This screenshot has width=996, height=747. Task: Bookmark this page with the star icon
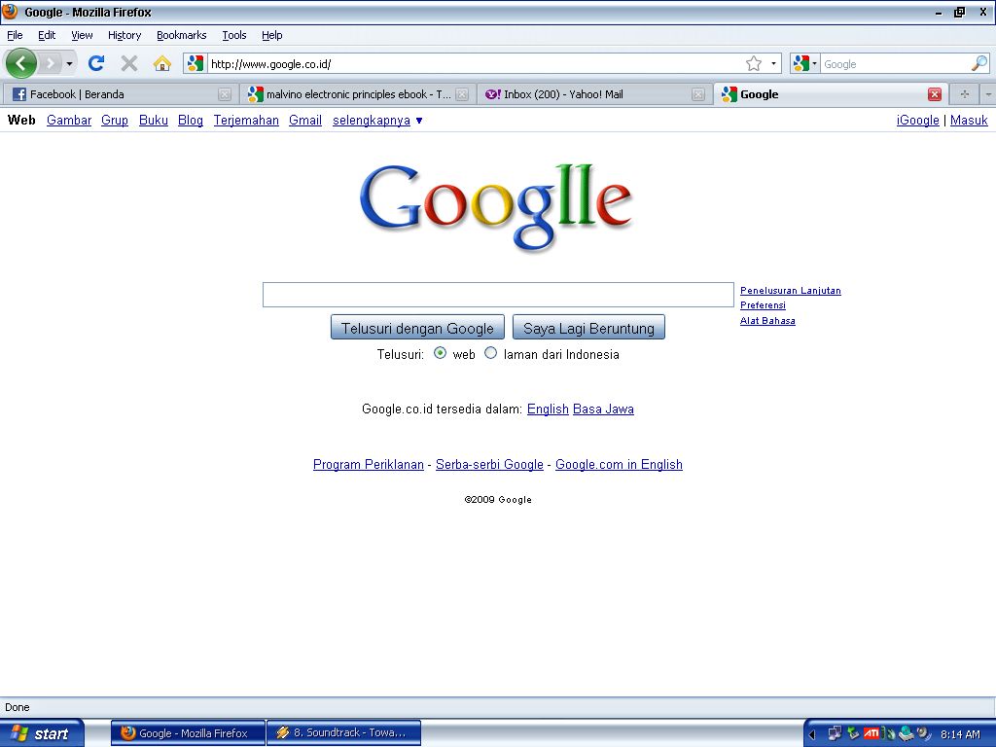tap(754, 63)
